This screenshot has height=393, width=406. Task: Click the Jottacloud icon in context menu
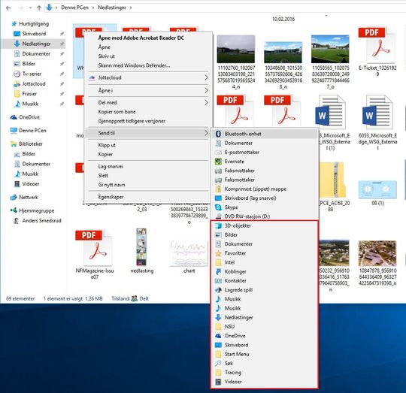pos(92,77)
